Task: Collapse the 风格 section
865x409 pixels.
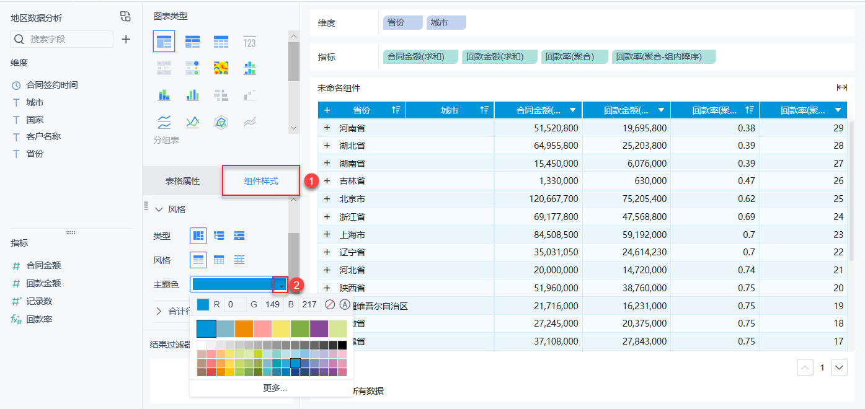Action: tap(159, 209)
